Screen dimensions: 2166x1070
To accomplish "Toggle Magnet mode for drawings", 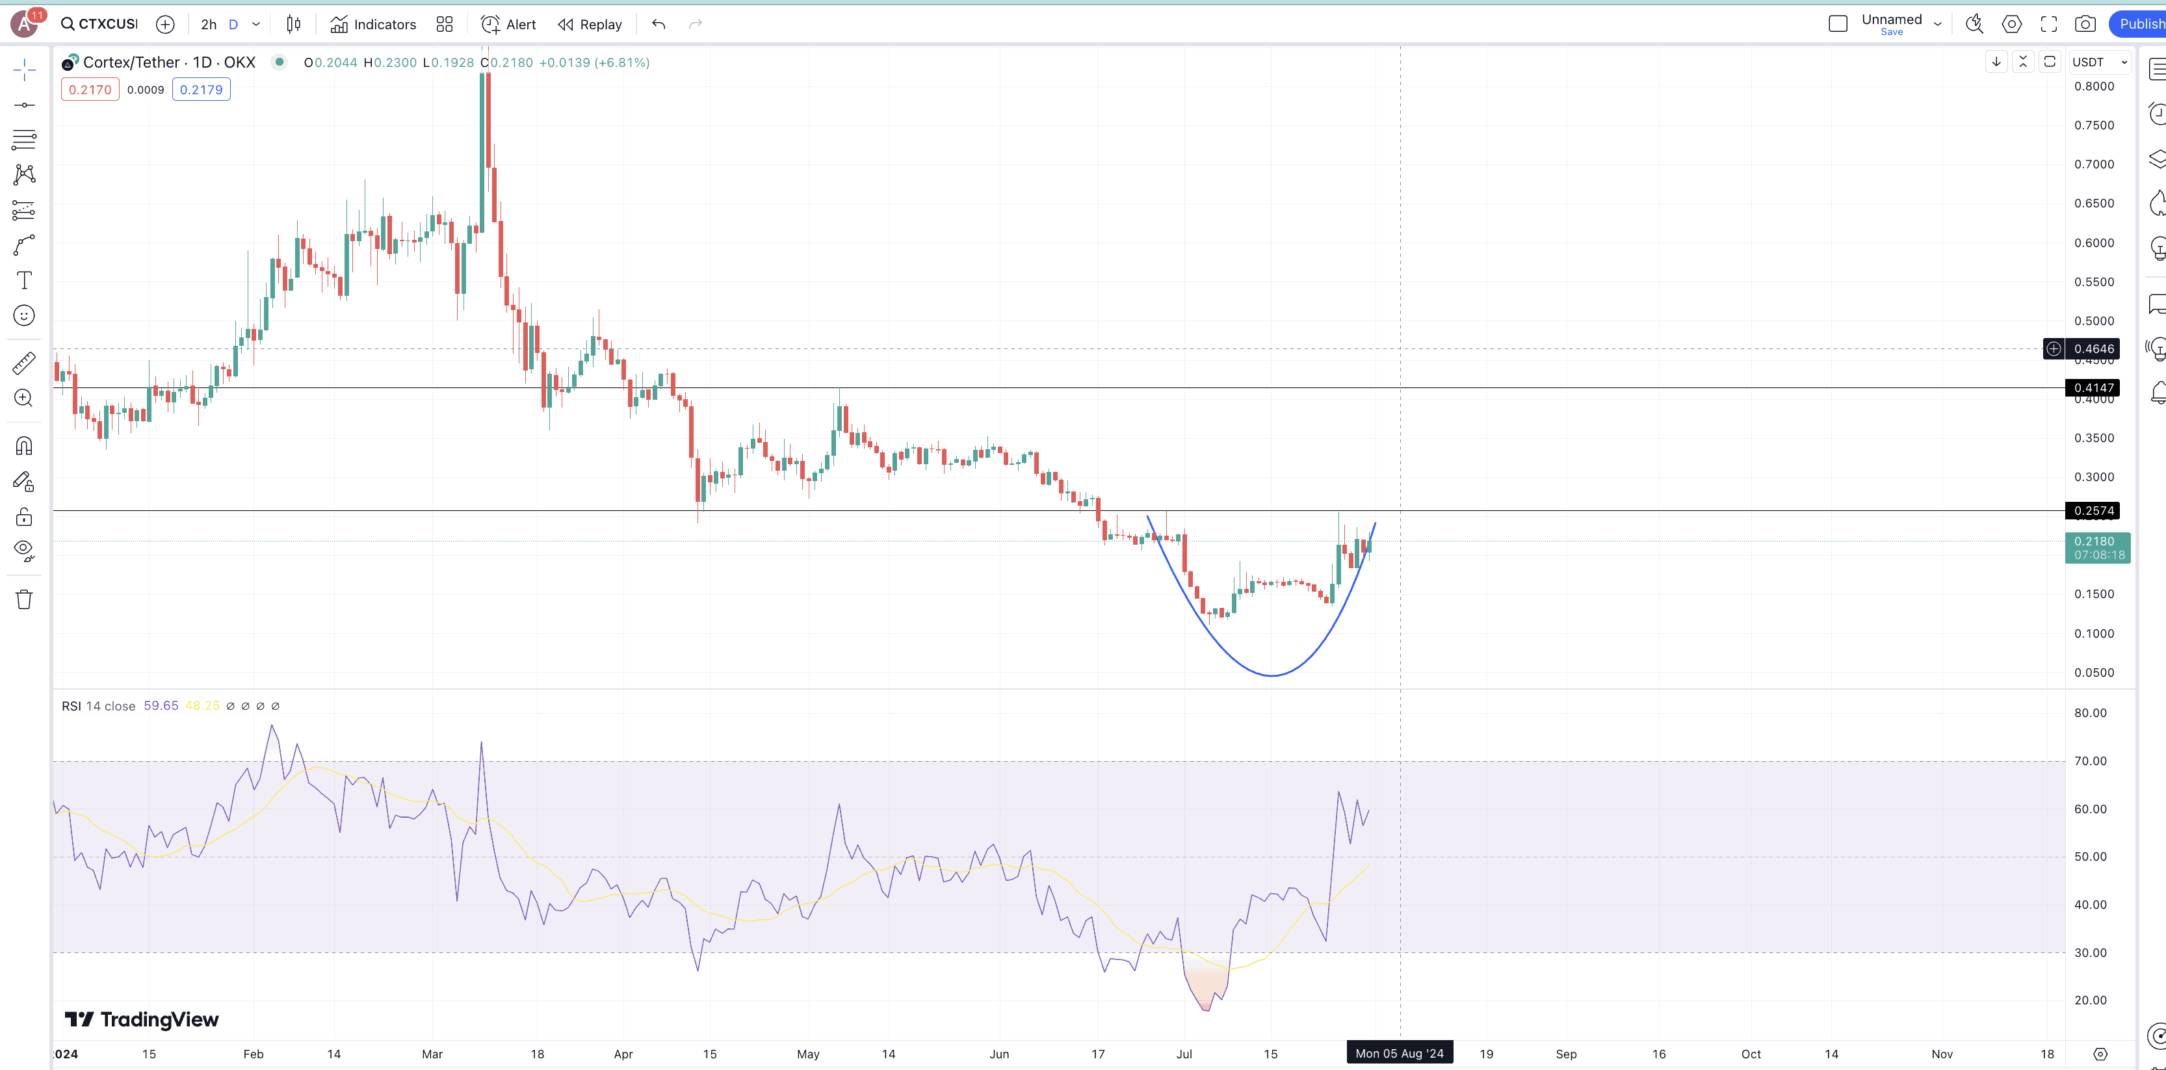I will 25,445.
